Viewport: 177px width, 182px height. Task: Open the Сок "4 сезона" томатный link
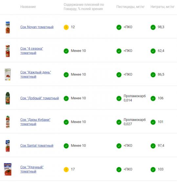pyautogui.click(x=31, y=51)
